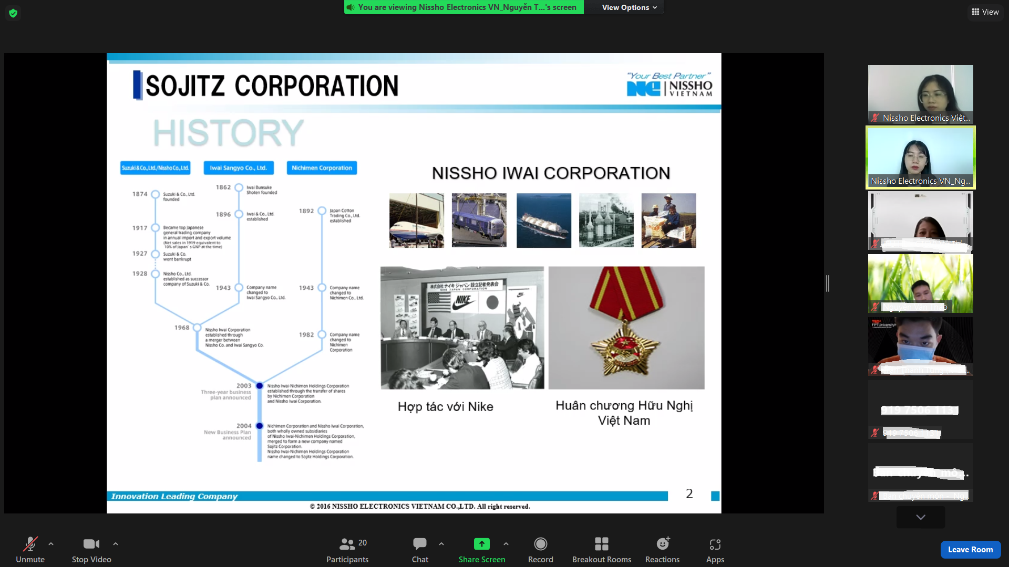Click the train photo in slide

(x=479, y=220)
